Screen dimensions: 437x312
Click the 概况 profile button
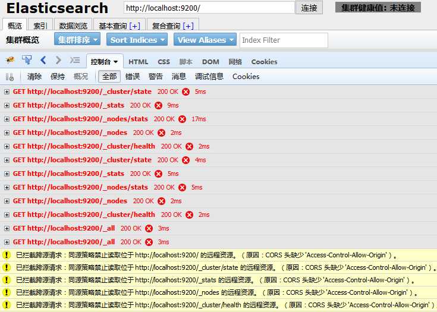click(80, 77)
